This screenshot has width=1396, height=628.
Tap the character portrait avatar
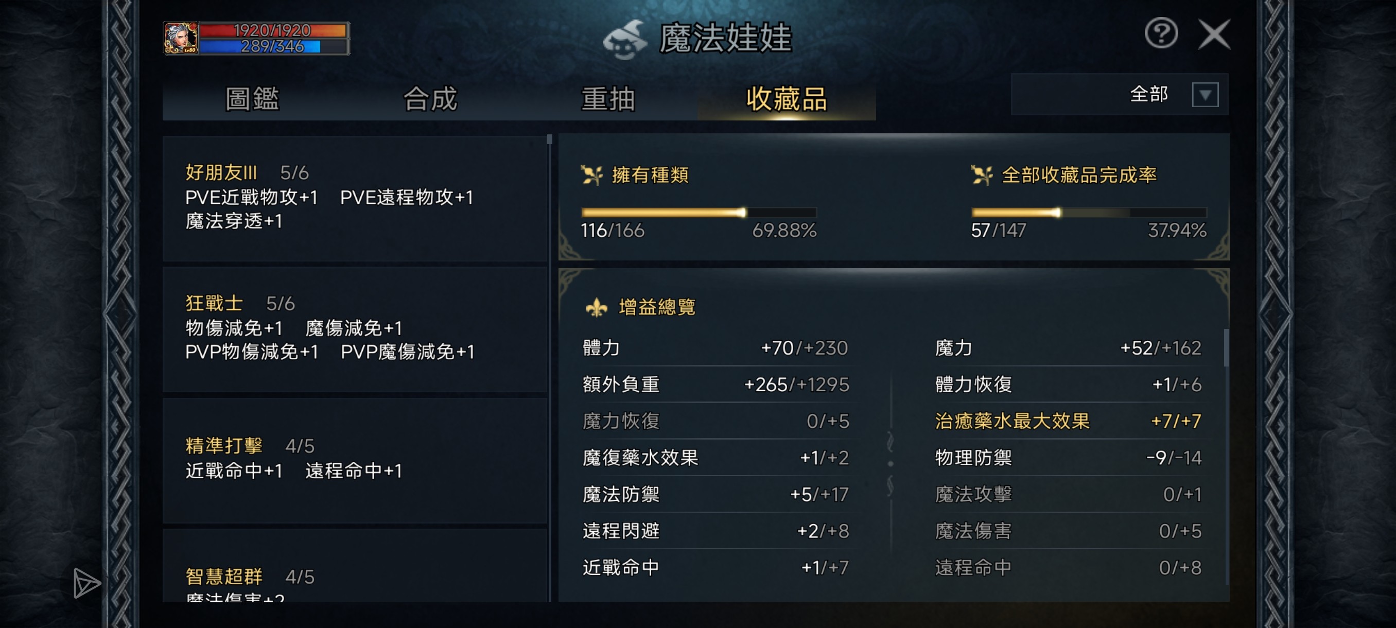pyautogui.click(x=181, y=39)
